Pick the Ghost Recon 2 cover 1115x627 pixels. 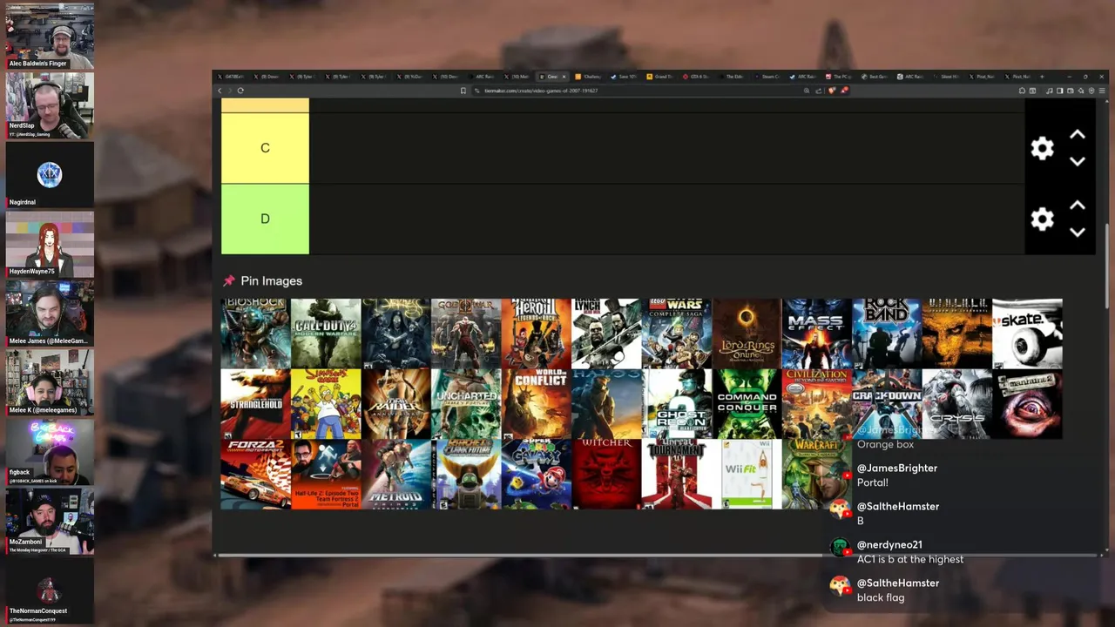pyautogui.click(x=676, y=404)
